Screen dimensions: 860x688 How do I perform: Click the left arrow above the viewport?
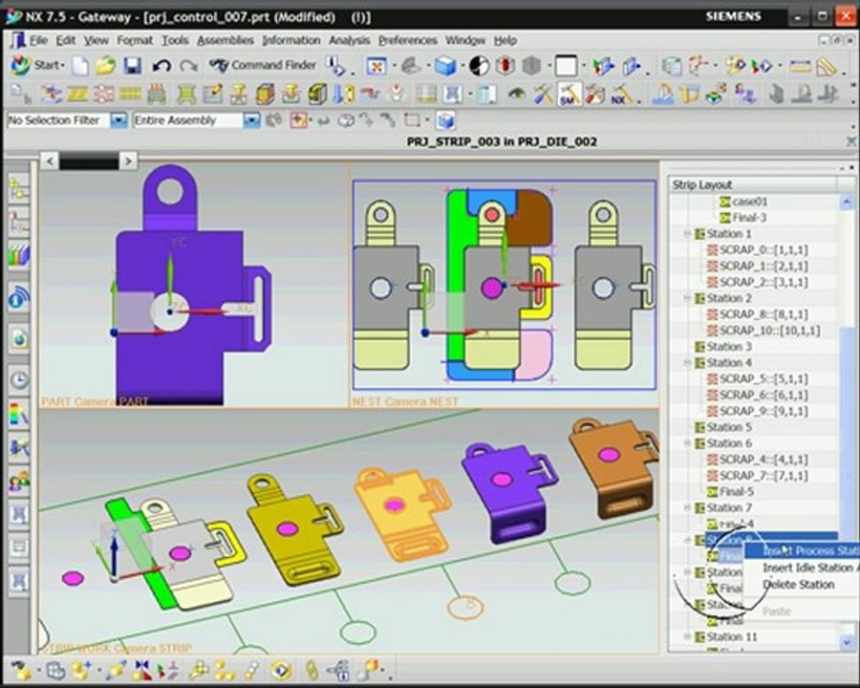coord(50,161)
